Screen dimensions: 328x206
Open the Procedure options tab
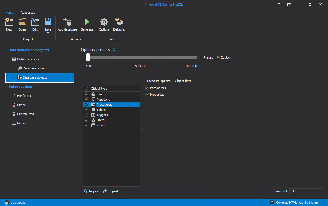click(158, 81)
